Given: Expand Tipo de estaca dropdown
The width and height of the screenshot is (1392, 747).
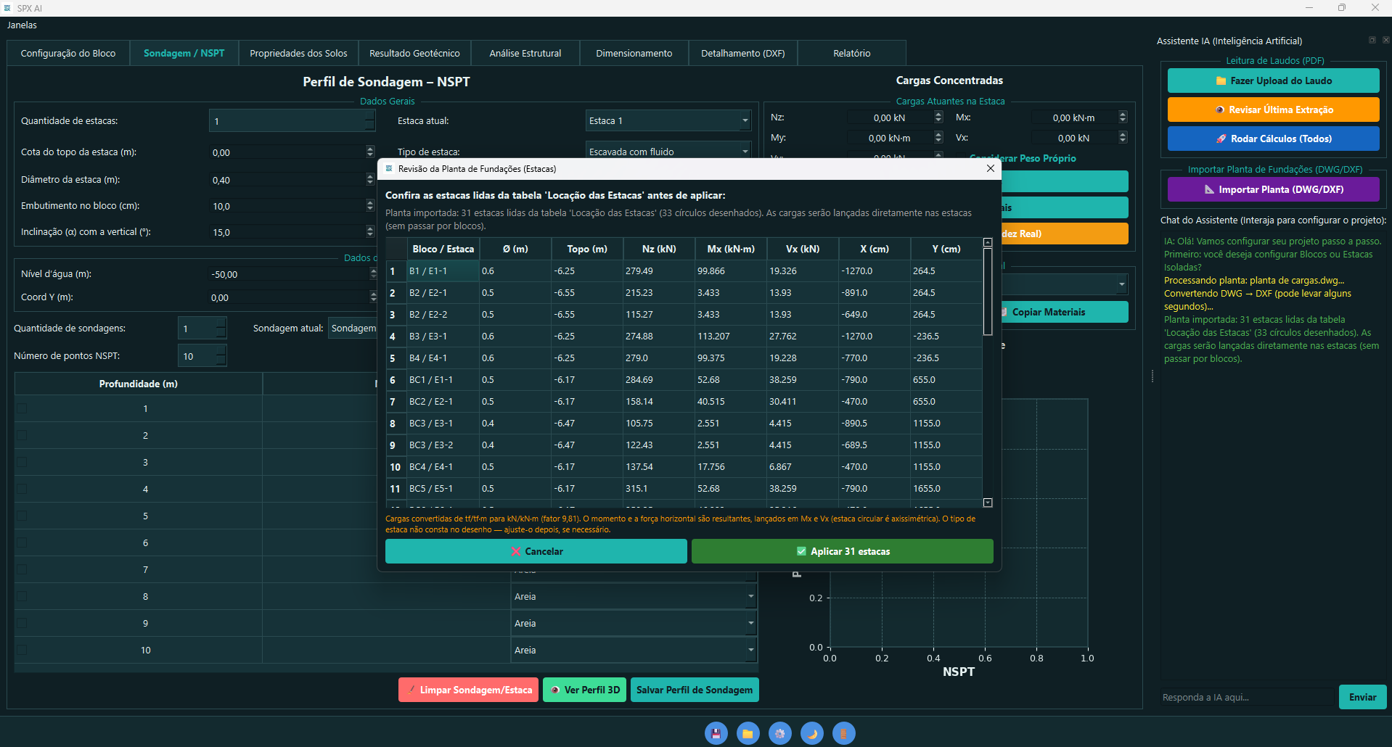Looking at the screenshot, I should [668, 151].
